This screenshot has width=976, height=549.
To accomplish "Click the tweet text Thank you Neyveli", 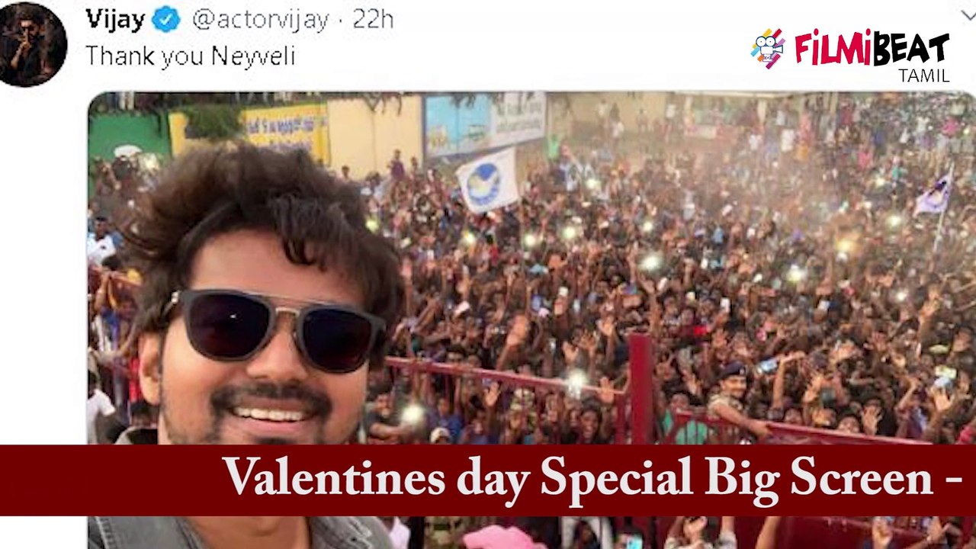I will pos(190,56).
